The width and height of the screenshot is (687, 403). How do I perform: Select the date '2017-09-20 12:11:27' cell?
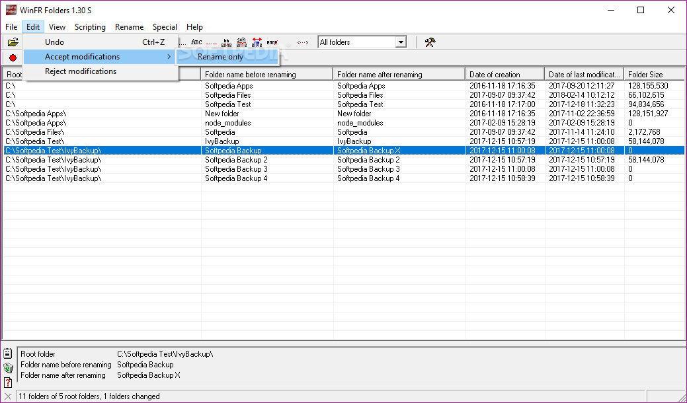coord(581,86)
